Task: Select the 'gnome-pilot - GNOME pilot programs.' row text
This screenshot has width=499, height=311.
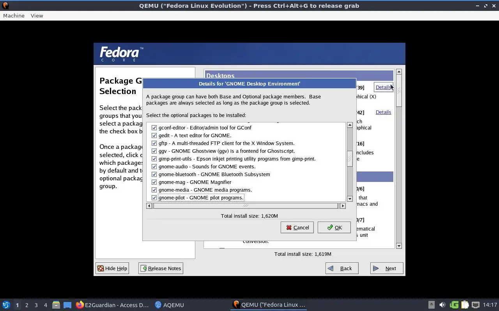Action: (x=201, y=197)
